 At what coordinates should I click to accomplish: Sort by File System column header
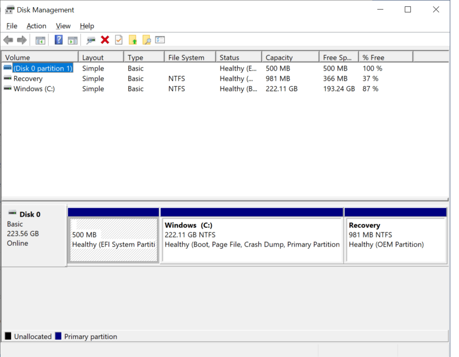(x=186, y=57)
